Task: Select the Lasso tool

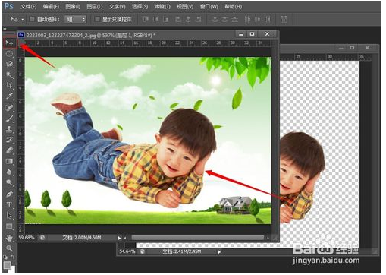Action: (9, 64)
